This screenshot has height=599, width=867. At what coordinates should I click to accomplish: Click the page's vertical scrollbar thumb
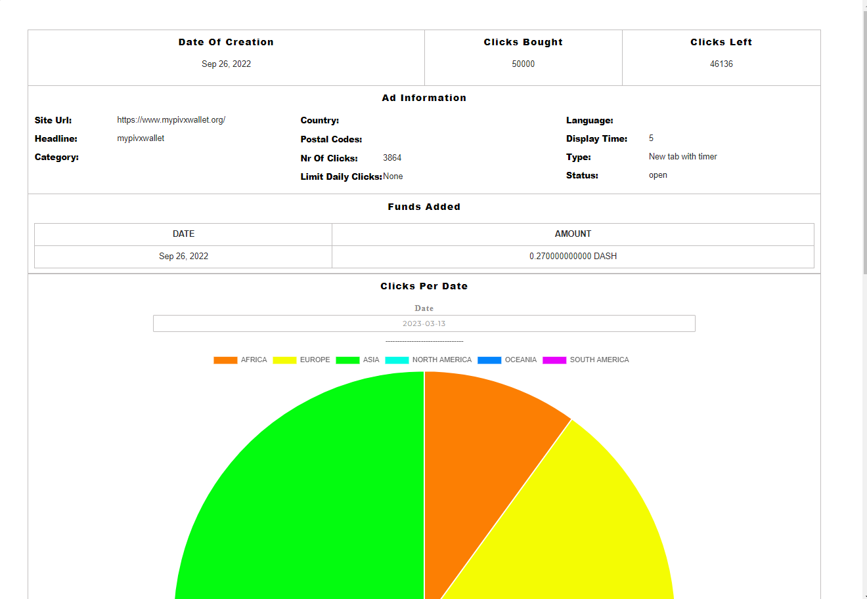pyautogui.click(x=864, y=141)
